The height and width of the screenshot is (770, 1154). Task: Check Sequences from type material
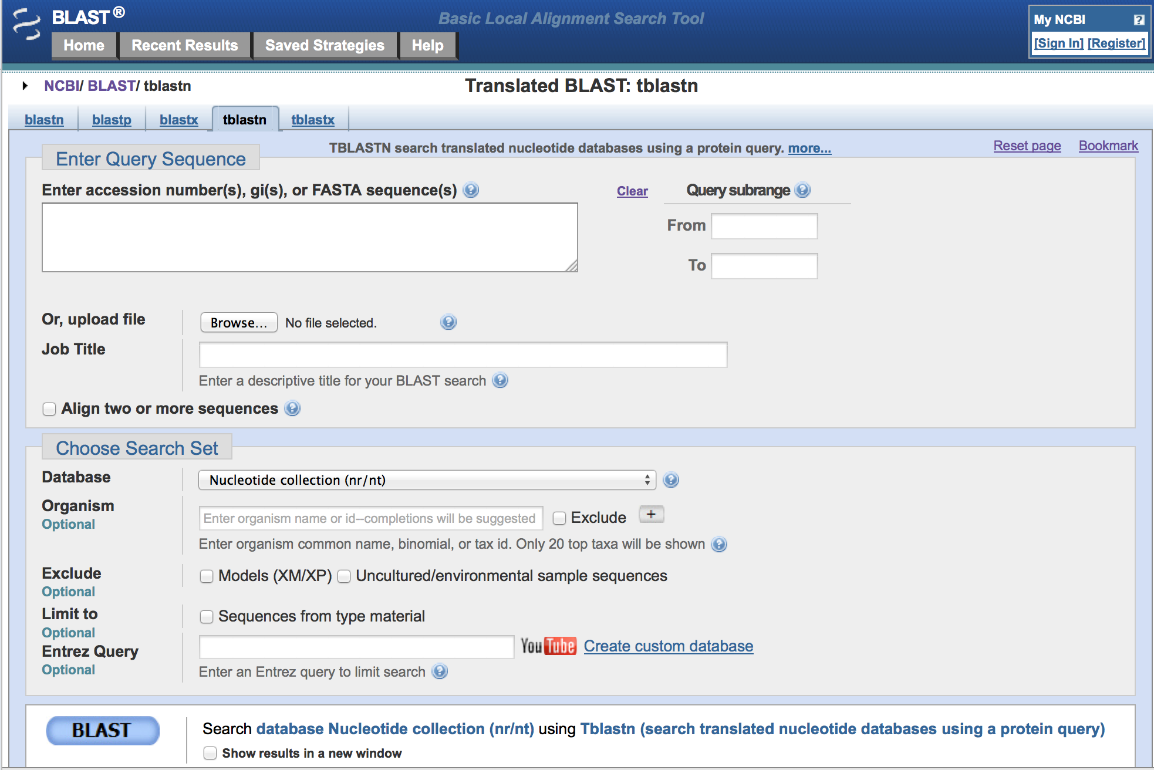(207, 617)
